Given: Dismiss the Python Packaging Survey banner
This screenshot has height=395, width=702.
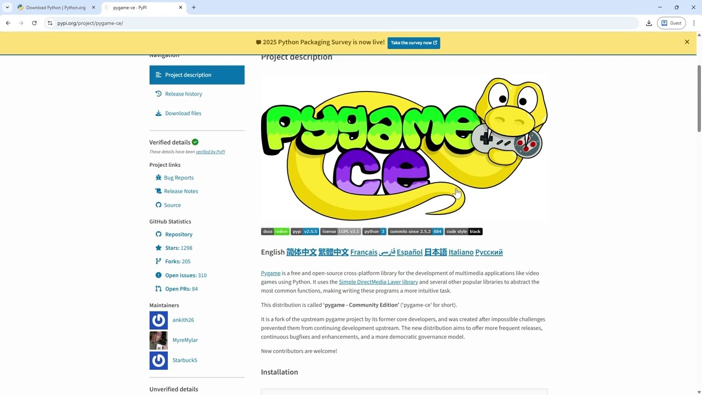Looking at the screenshot, I should 687,42.
